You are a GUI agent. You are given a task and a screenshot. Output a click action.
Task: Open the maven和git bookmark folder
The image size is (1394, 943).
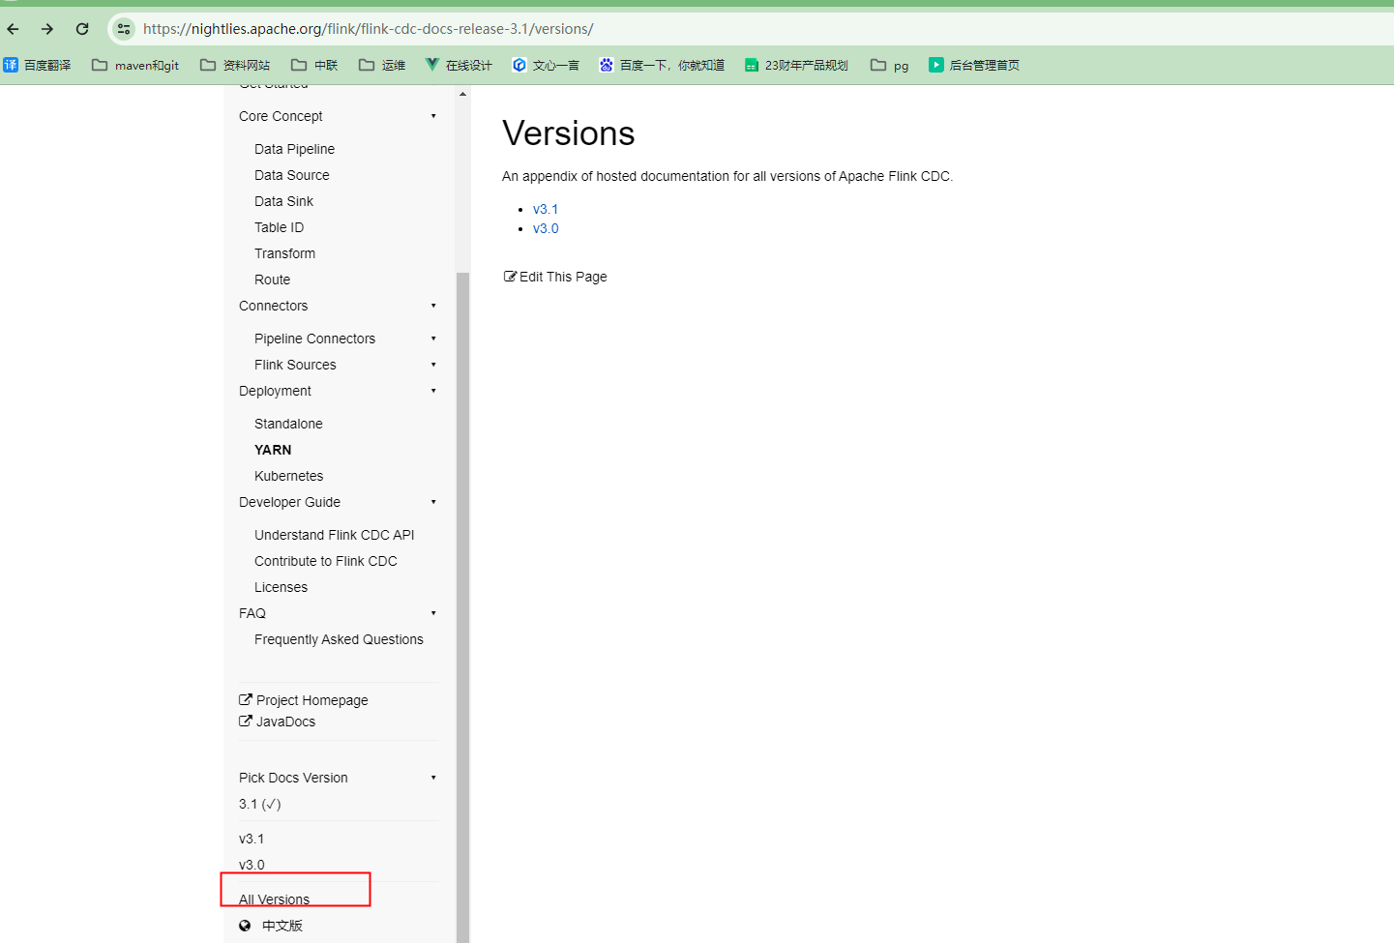[135, 65]
